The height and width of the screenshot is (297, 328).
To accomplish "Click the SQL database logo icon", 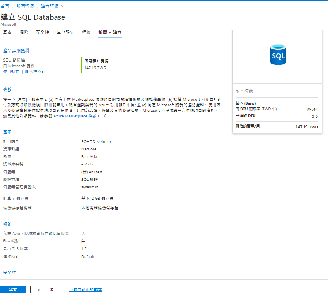I will point(278,55).
